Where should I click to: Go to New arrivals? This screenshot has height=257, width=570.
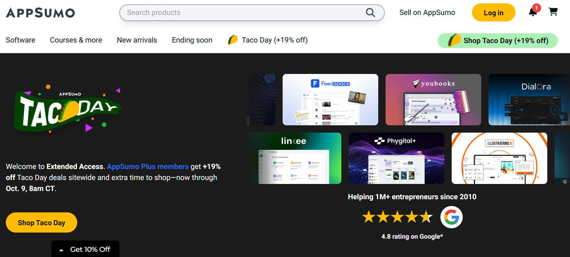(x=137, y=40)
